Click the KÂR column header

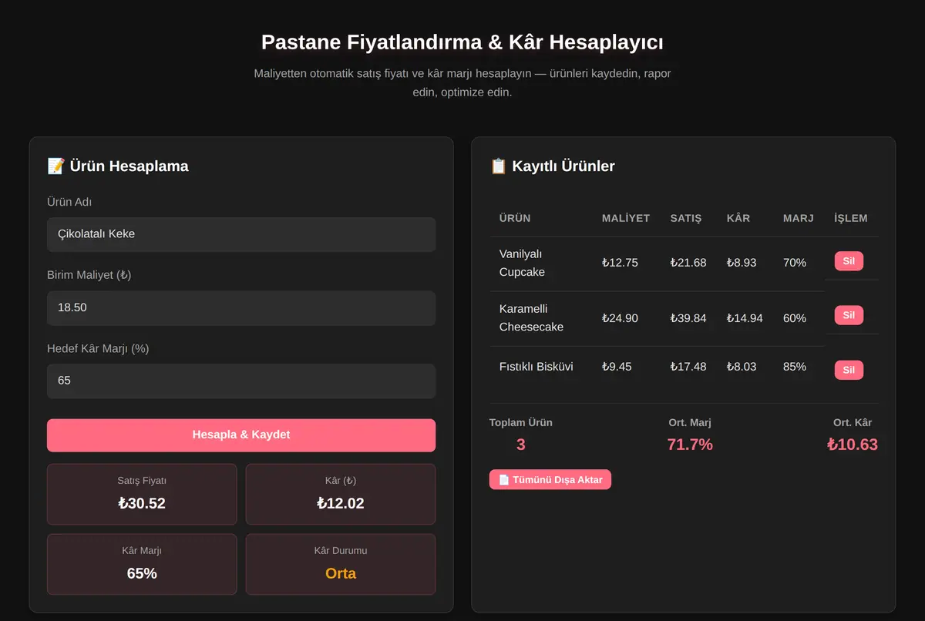[738, 218]
